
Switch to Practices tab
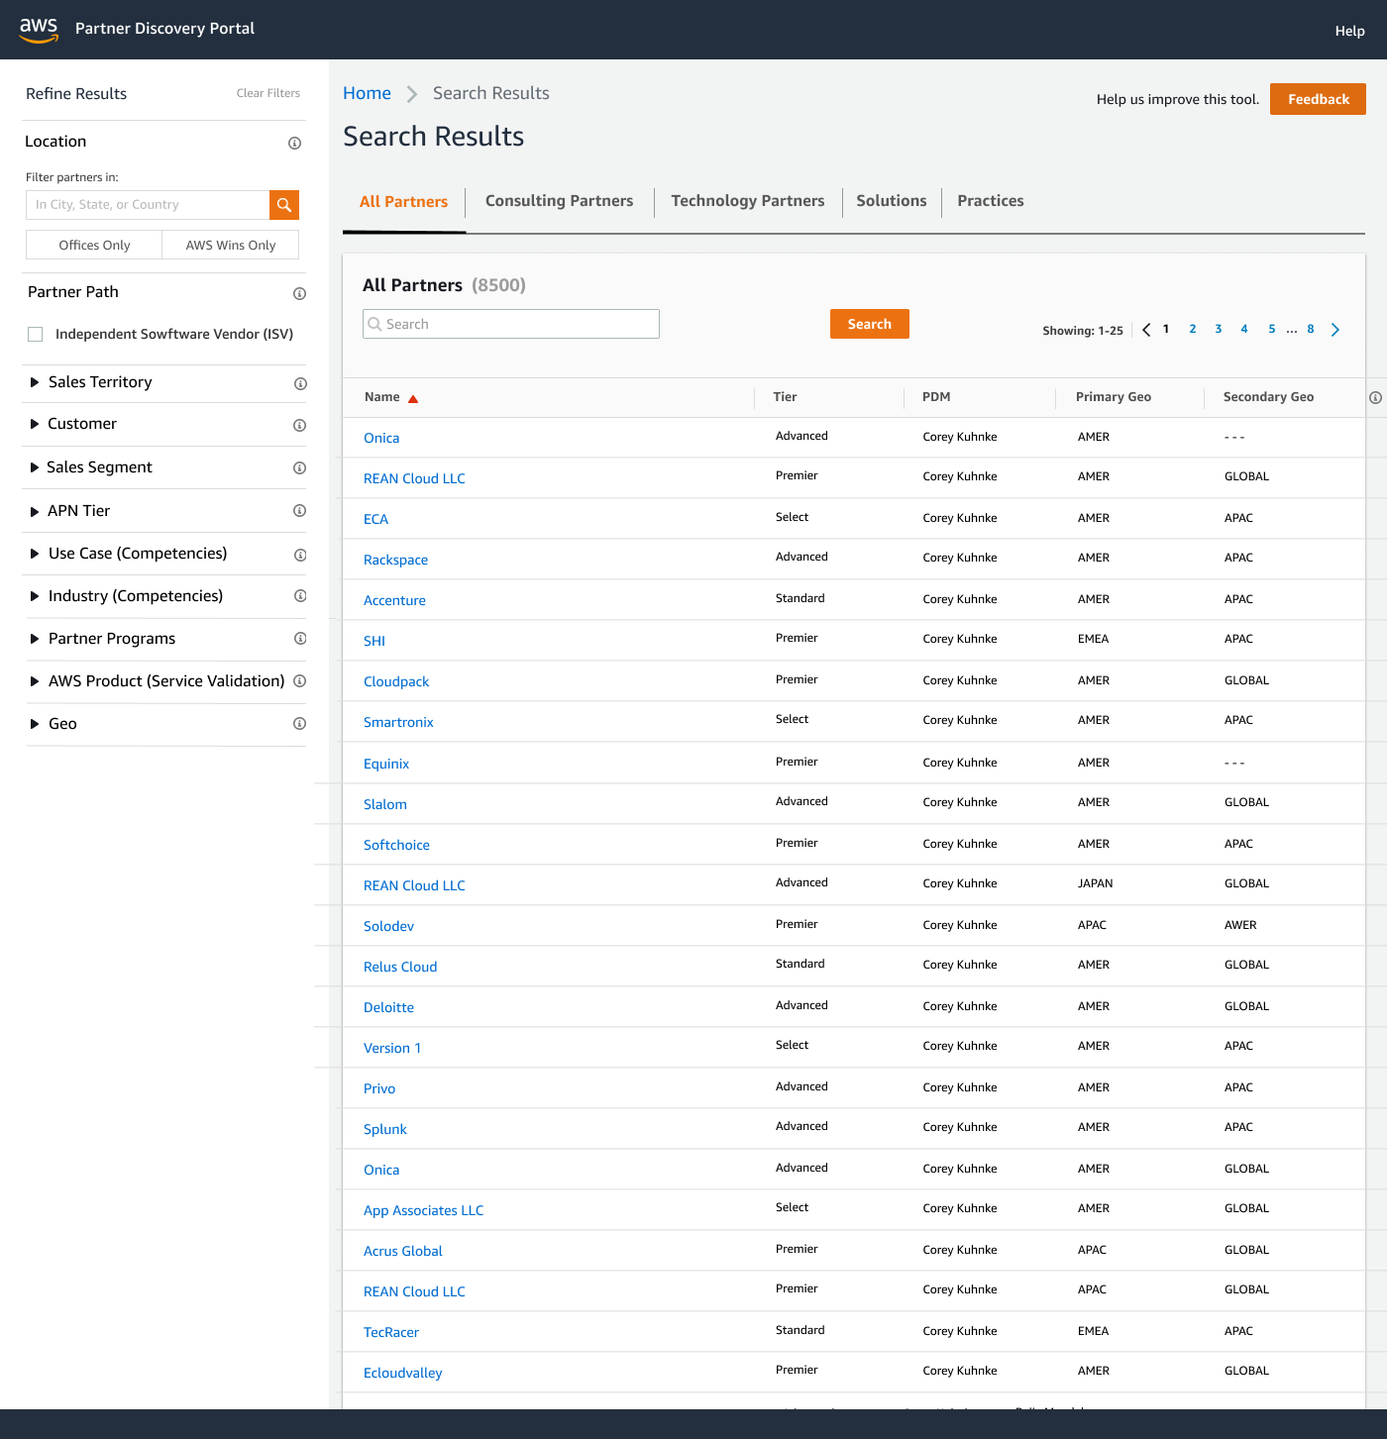pos(991,201)
